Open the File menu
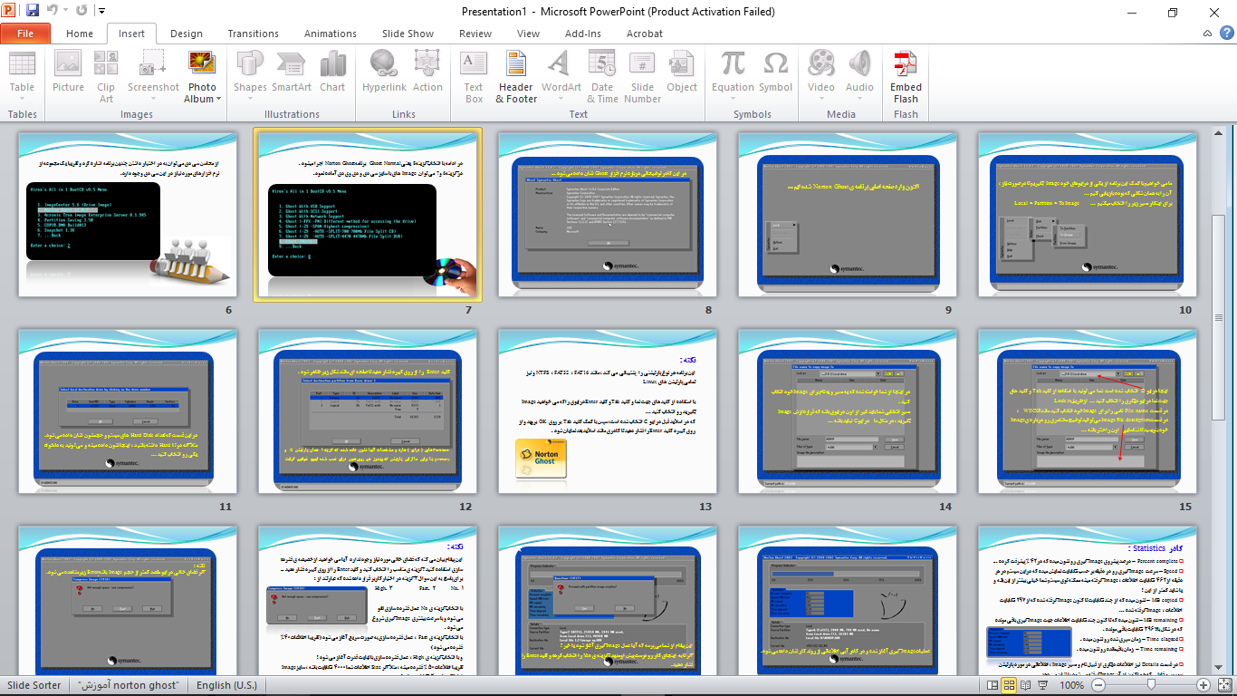1237x696 pixels. pos(26,33)
